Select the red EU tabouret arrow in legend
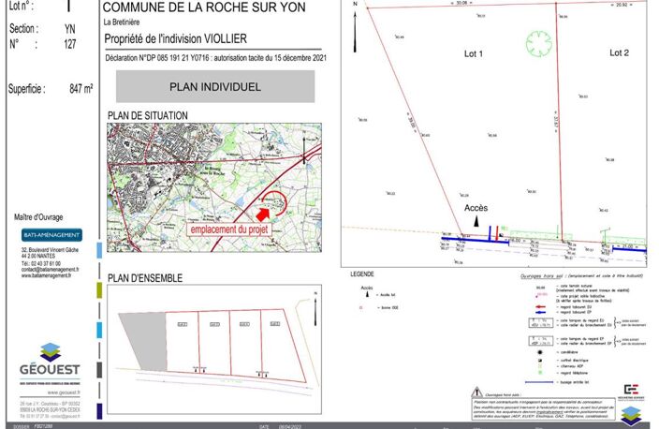This screenshot has height=429, width=659. coord(540,307)
